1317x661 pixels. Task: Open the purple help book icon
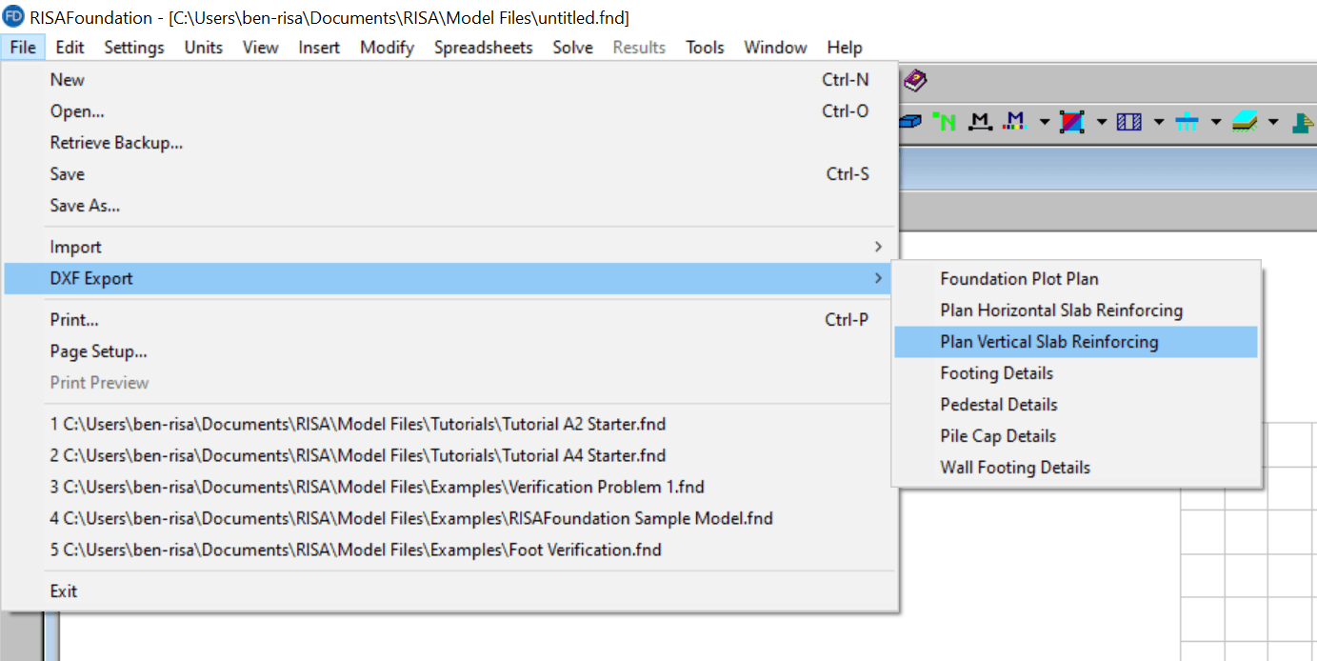click(x=915, y=81)
